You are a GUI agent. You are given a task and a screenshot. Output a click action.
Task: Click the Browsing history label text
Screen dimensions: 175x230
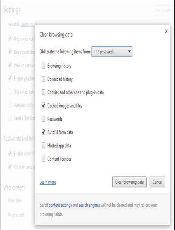tap(59, 66)
